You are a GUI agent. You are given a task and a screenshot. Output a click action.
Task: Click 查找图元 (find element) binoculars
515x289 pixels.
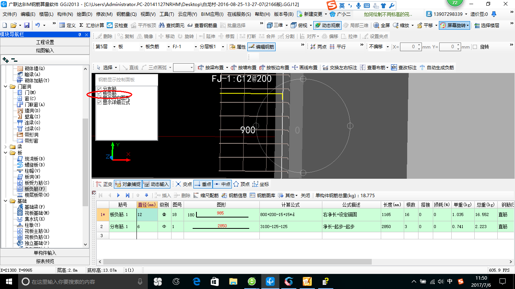pos(172,25)
